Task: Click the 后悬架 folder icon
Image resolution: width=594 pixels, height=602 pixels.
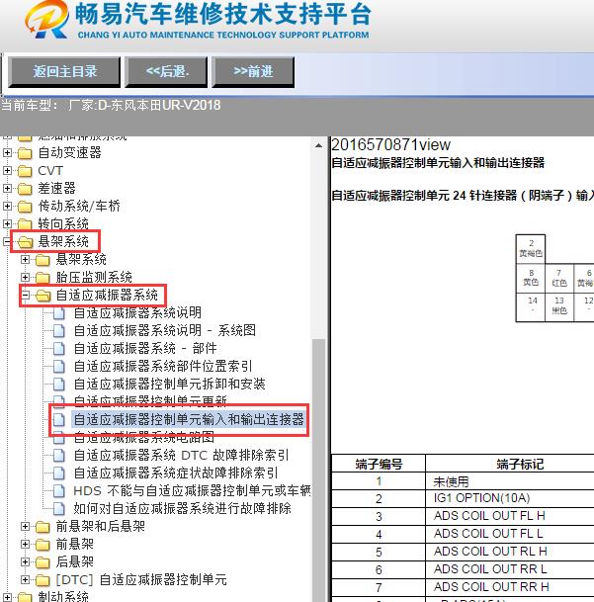Action: [42, 562]
